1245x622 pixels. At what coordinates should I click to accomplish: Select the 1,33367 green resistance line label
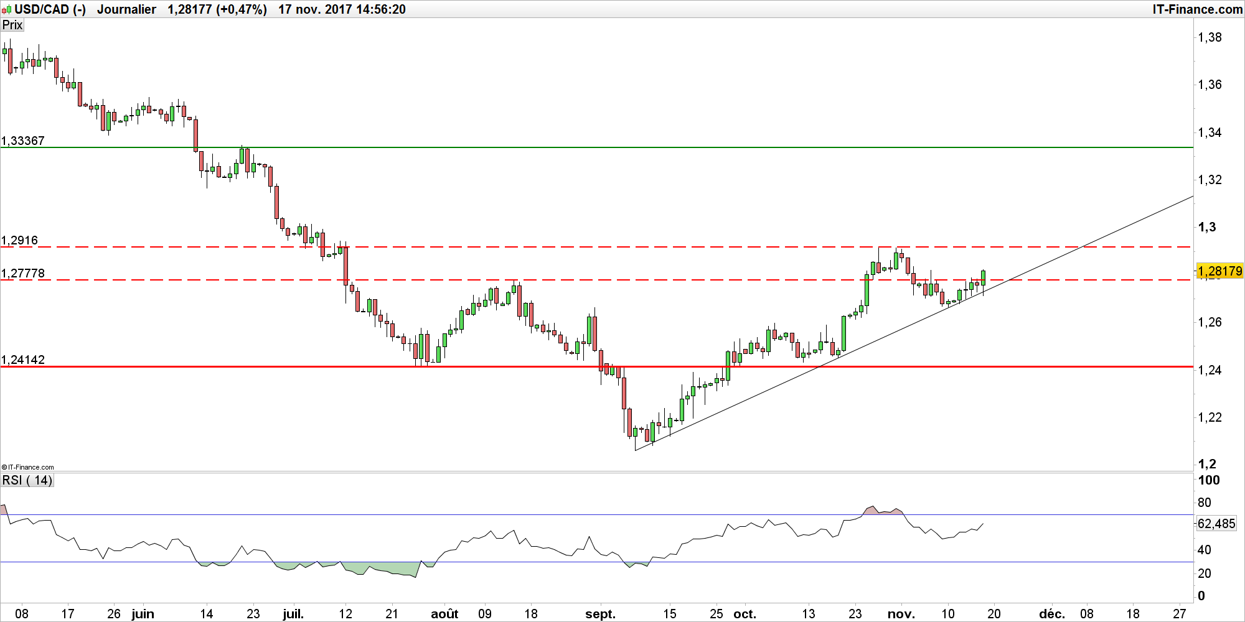(23, 141)
